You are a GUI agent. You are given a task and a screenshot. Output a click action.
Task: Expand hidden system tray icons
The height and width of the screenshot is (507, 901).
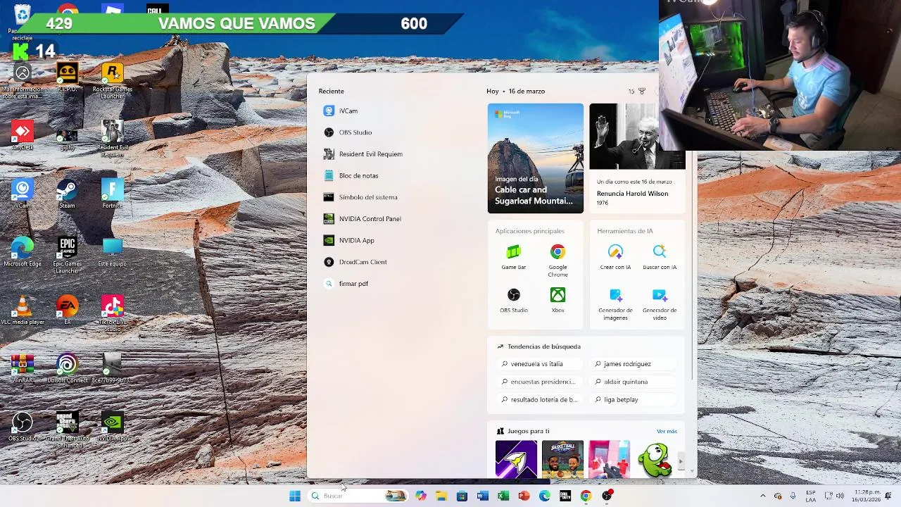pyautogui.click(x=763, y=496)
